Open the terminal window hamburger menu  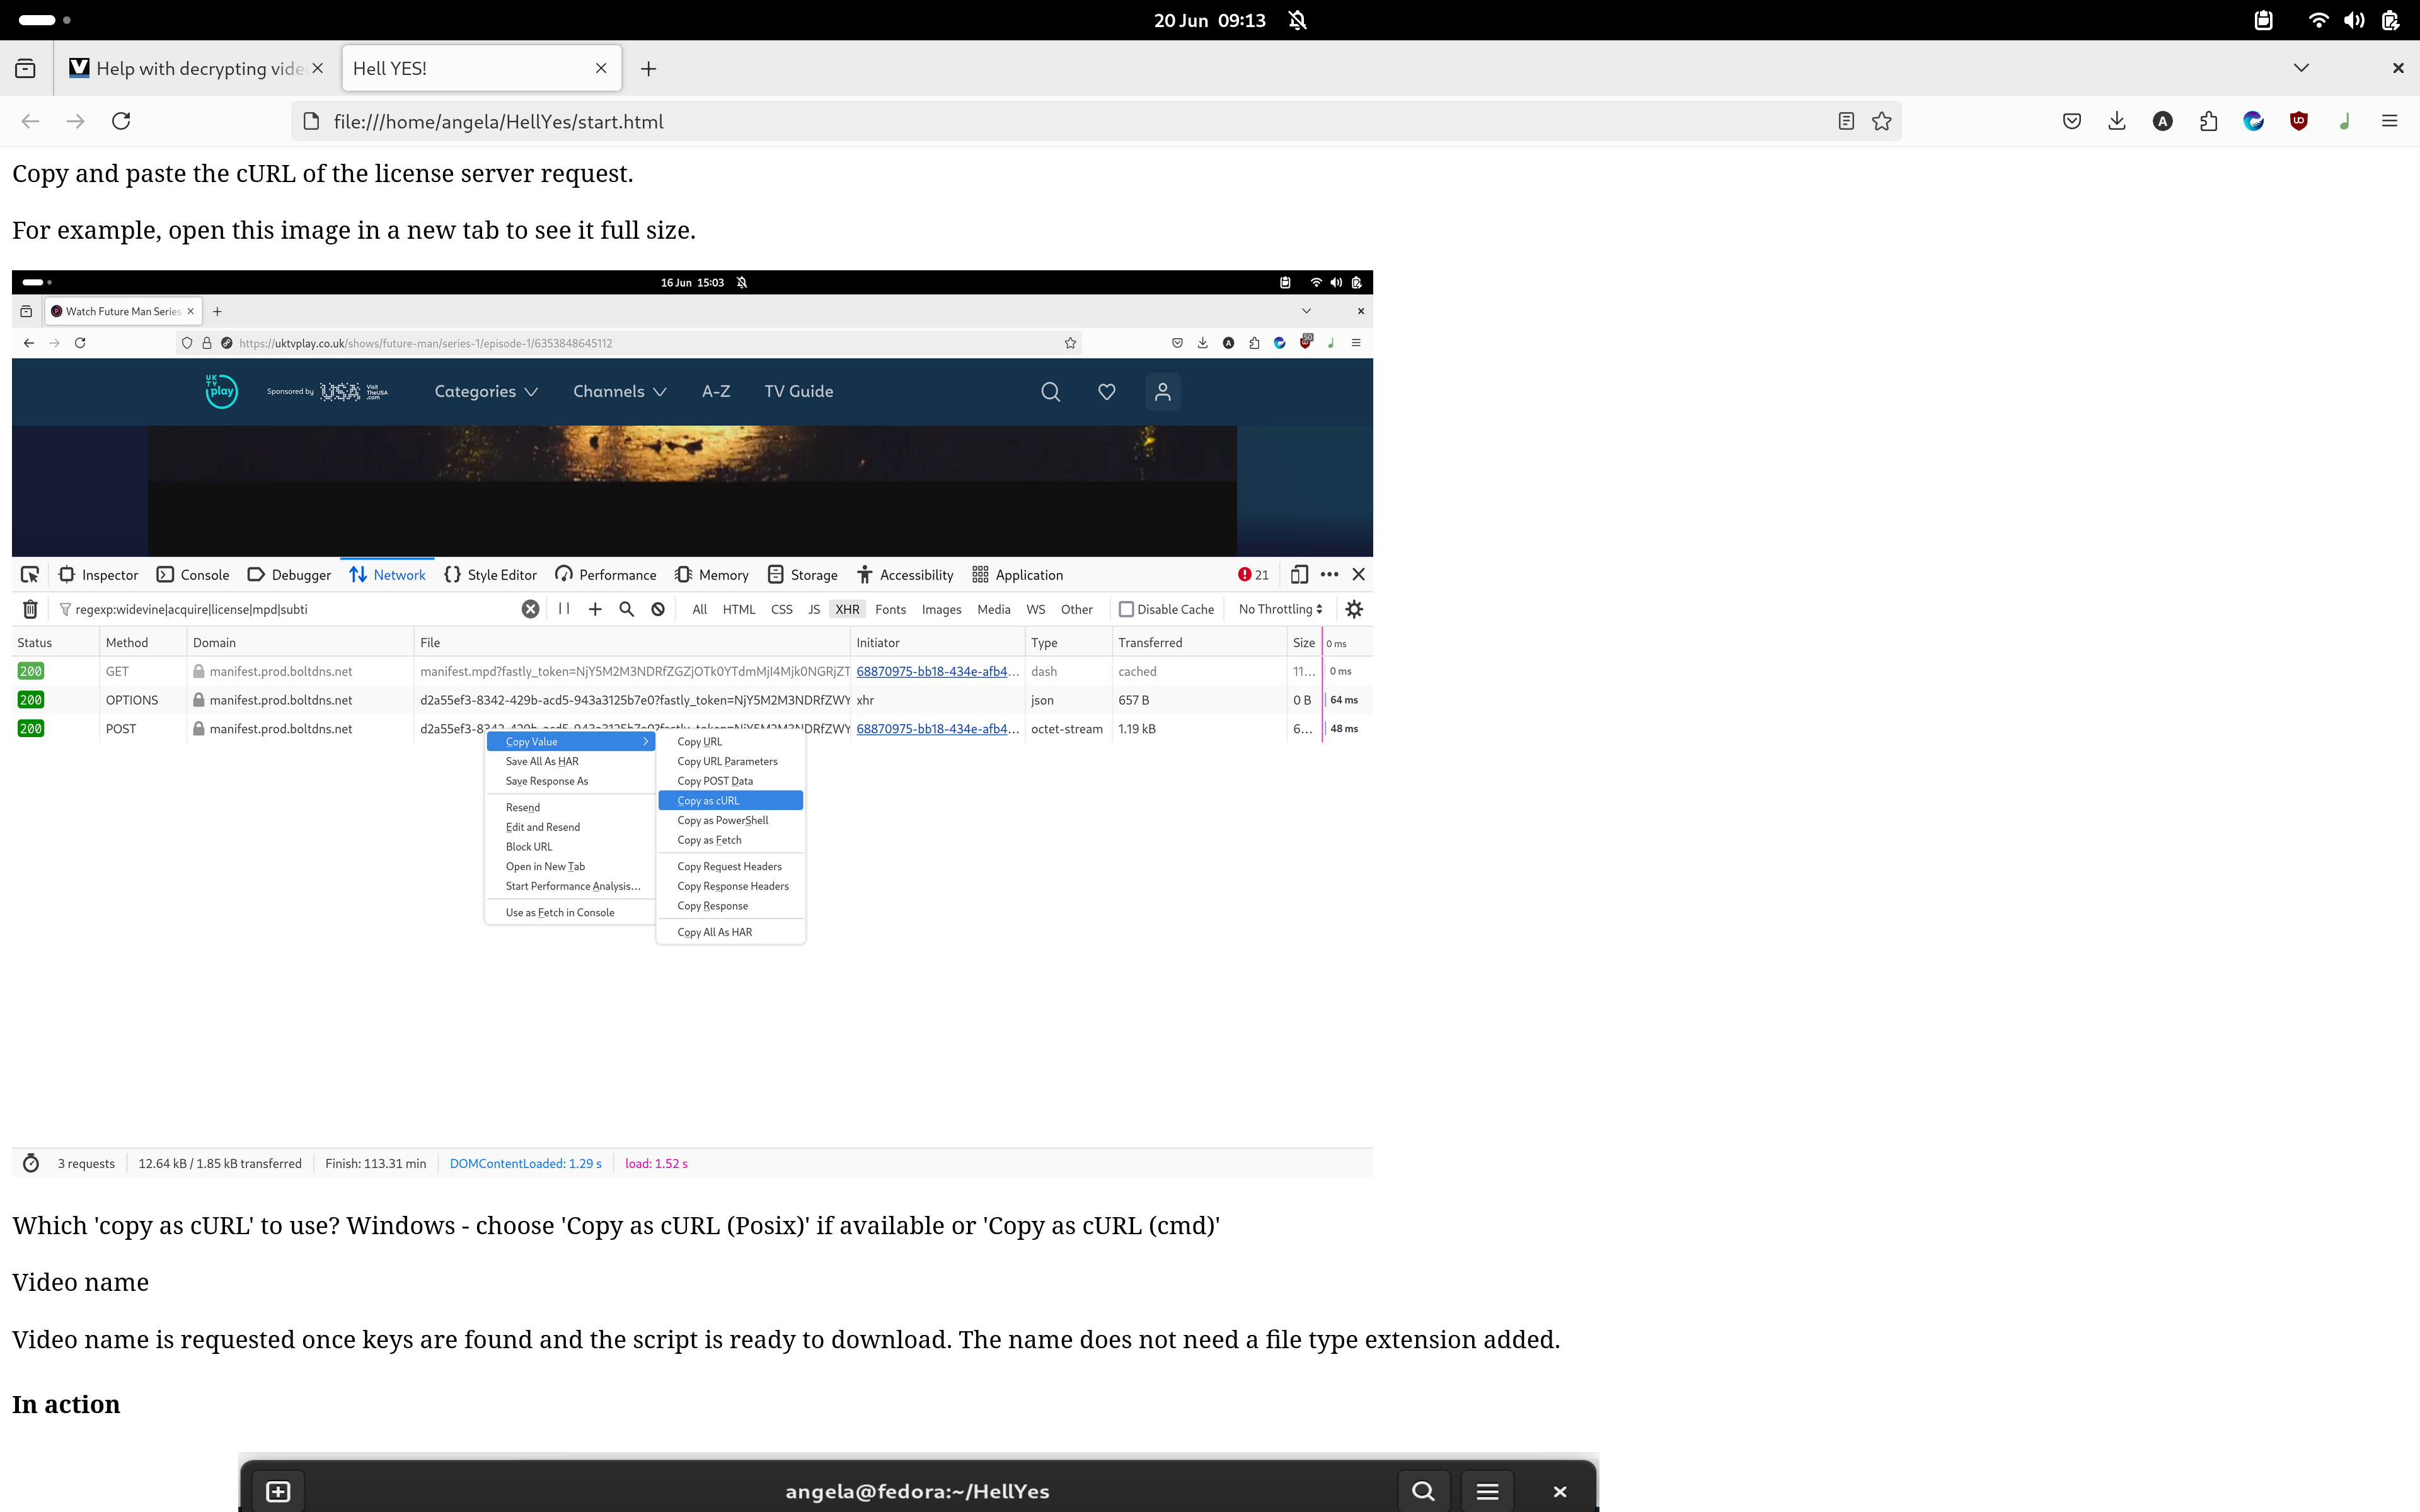[1487, 1491]
